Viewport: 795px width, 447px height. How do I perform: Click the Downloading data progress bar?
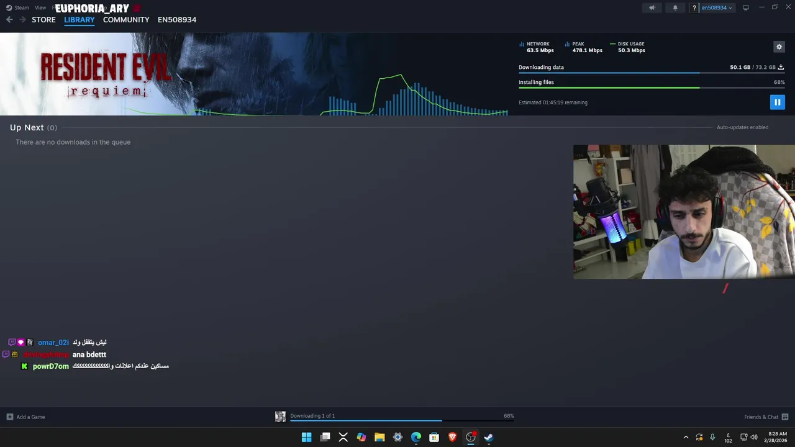pos(652,73)
